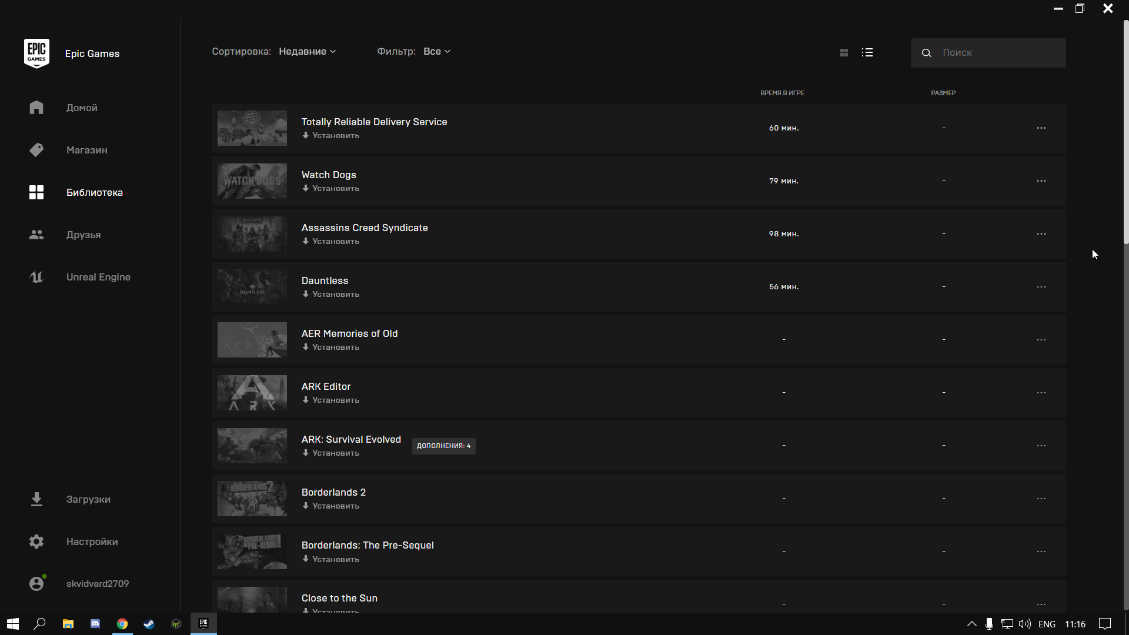Open Chrome from the taskbar

(x=122, y=624)
